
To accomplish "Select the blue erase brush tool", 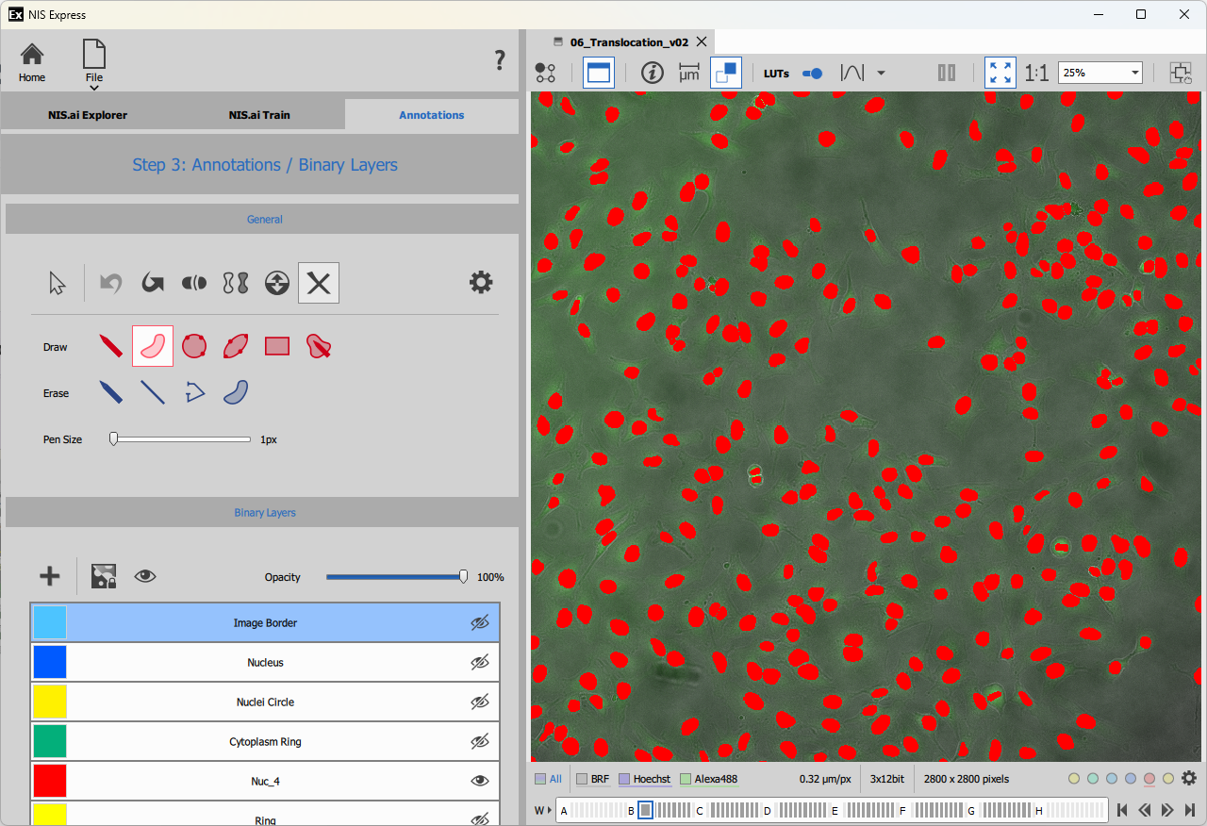I will [111, 392].
